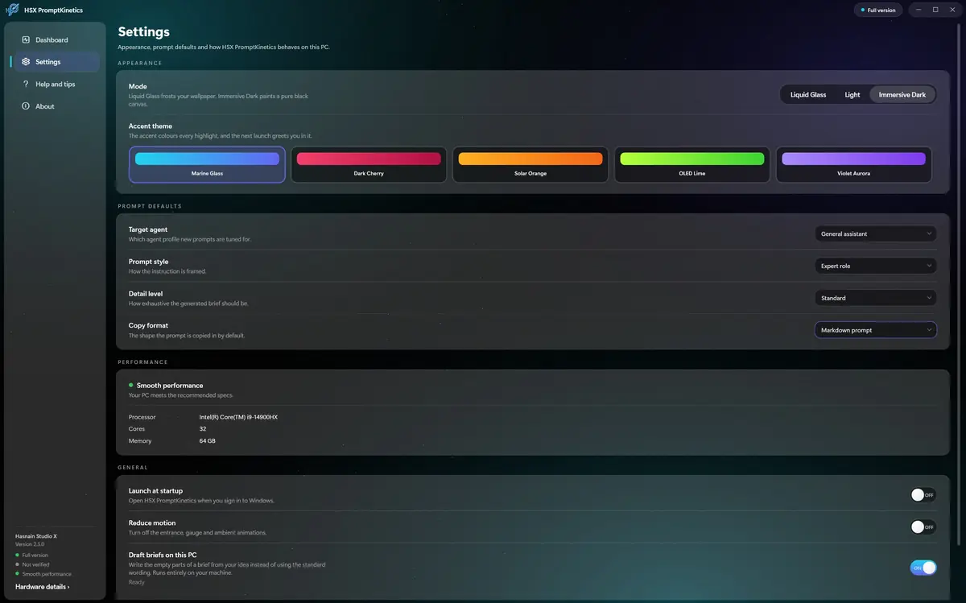Pick the OLED Lime accent theme
The width and height of the screenshot is (966, 603).
692,164
